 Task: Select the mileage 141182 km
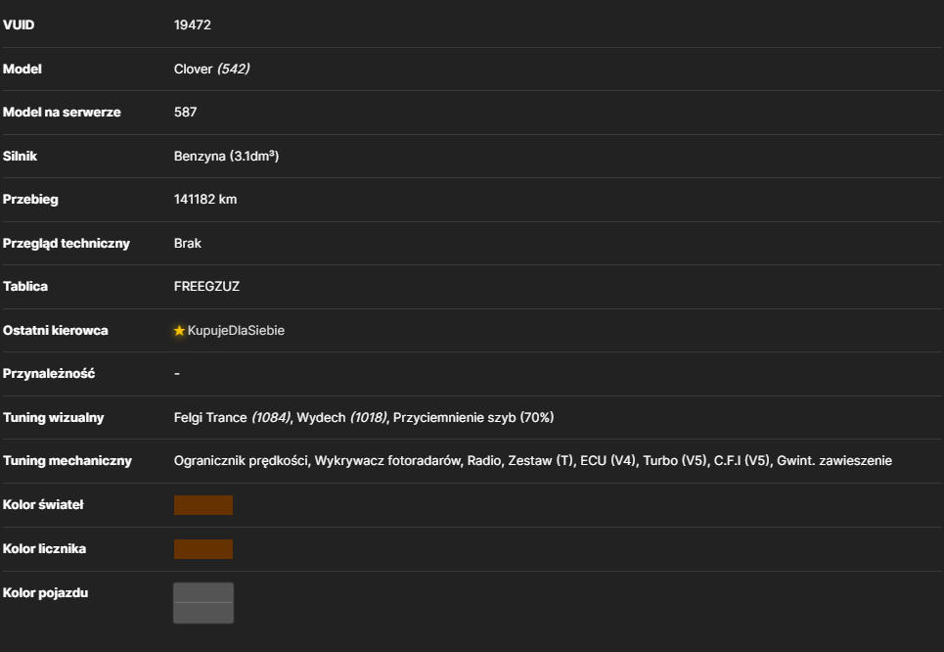pos(205,200)
